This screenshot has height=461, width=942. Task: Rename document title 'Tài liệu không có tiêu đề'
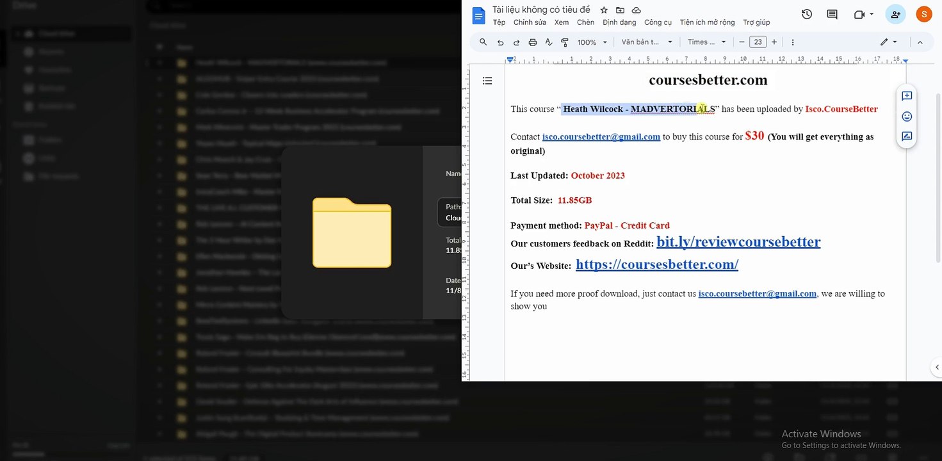pyautogui.click(x=541, y=10)
